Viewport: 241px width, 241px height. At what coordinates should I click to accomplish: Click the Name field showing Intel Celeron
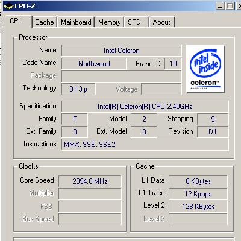pyautogui.click(x=121, y=51)
